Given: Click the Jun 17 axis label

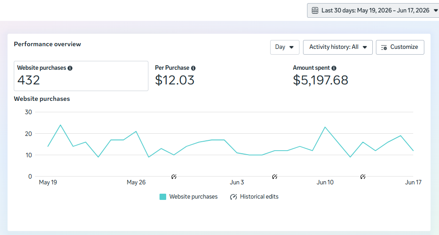Looking at the screenshot, I should 413,183.
